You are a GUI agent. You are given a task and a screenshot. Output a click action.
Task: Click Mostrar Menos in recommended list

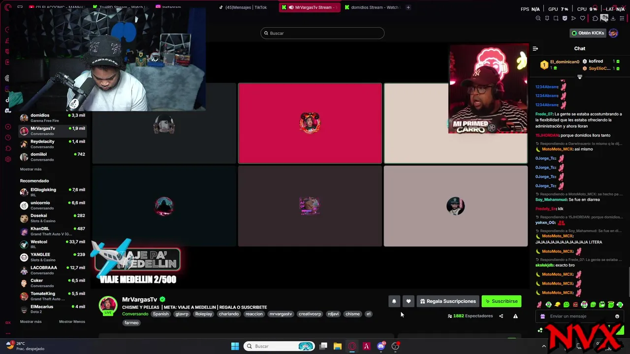[72, 322]
